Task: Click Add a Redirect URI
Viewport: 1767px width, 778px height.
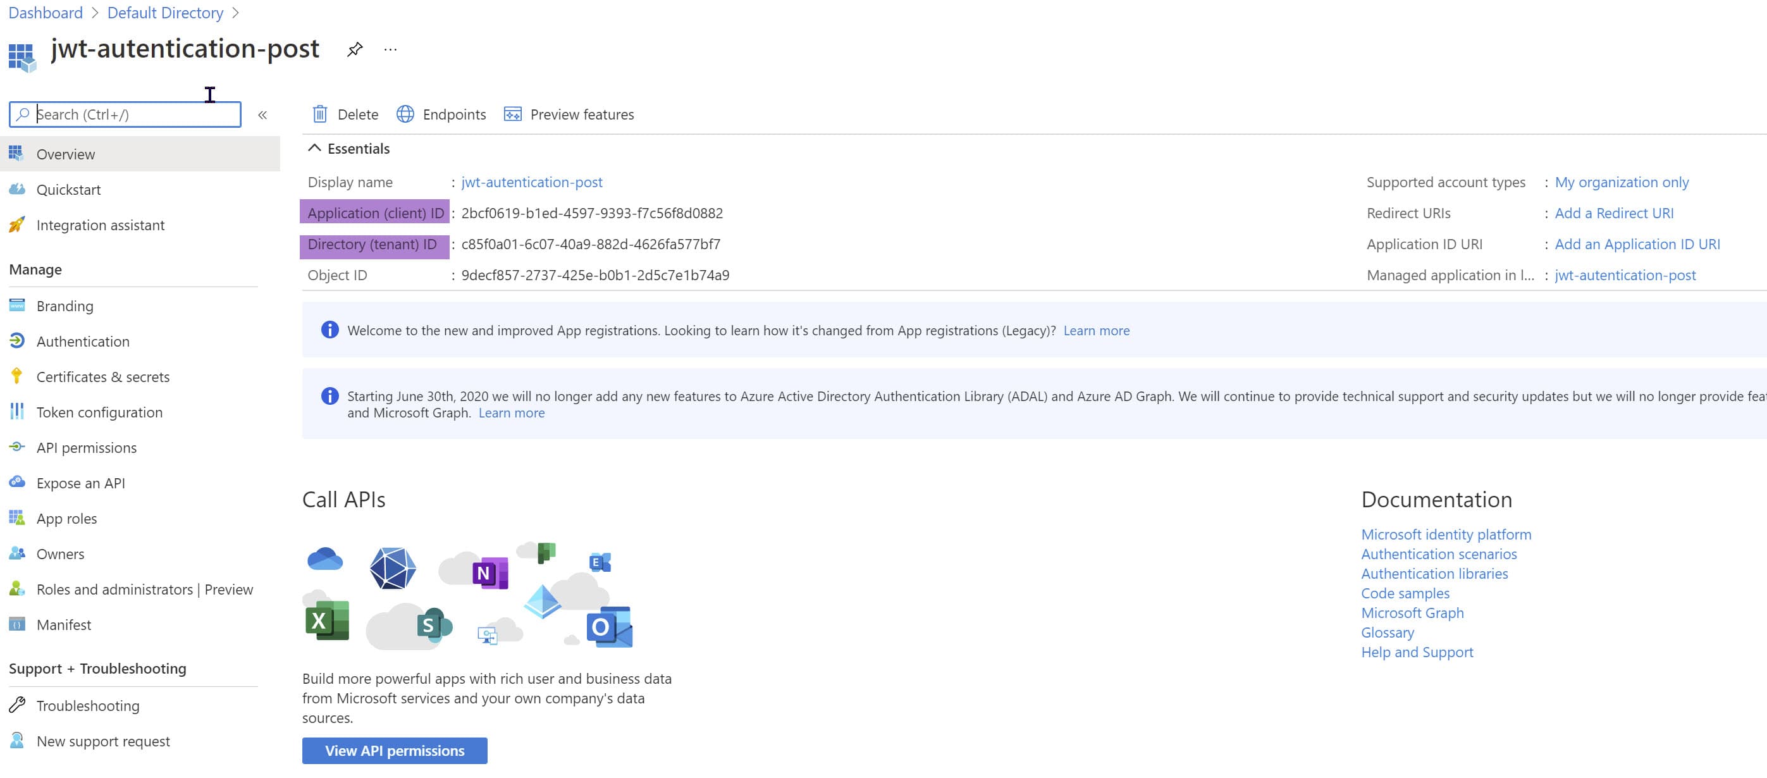Action: (1613, 213)
